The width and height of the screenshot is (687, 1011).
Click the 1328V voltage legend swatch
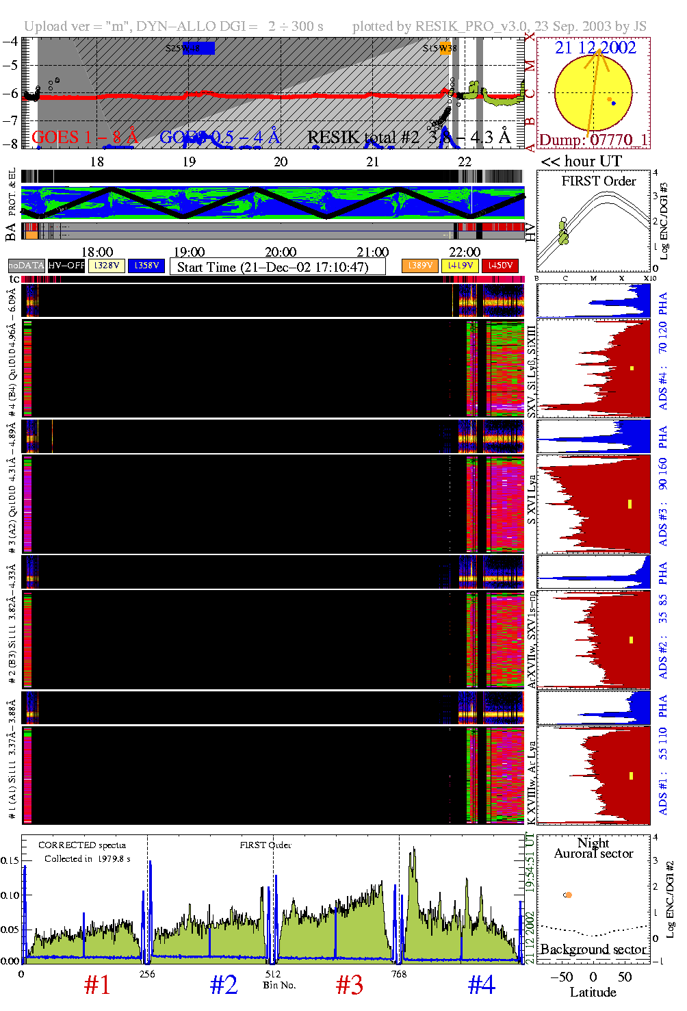107,266
